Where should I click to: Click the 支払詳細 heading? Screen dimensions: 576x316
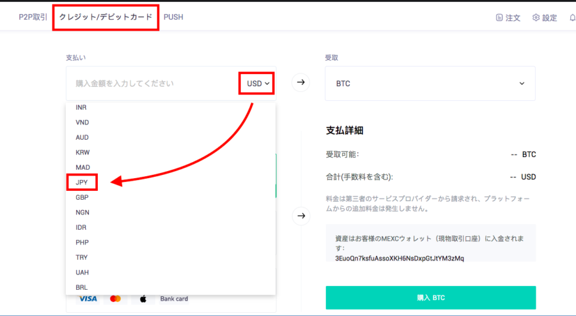344,130
